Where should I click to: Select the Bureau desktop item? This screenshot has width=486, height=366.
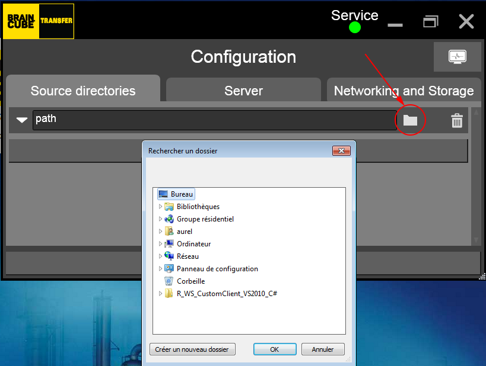click(180, 194)
